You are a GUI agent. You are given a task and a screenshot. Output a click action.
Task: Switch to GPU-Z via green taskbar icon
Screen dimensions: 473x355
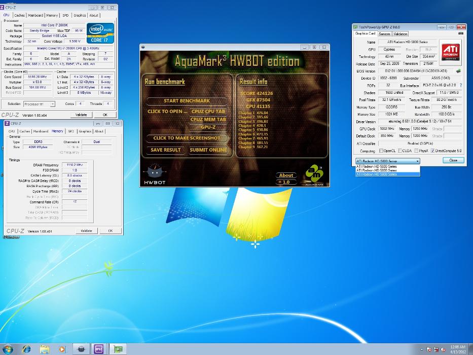coord(118,349)
